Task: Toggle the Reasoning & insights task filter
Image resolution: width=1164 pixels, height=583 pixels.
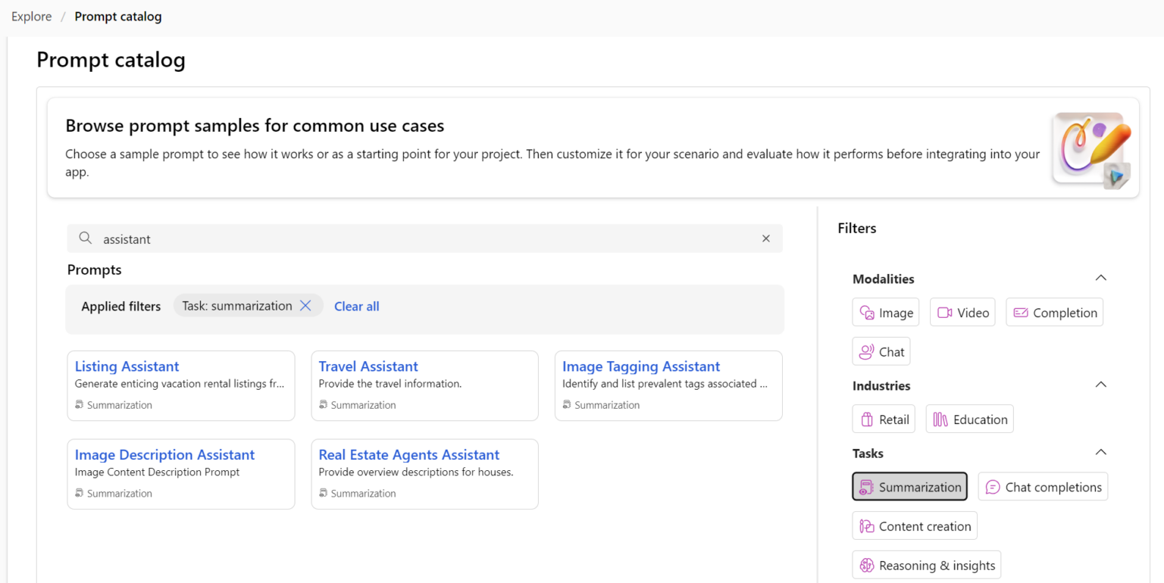Action: [926, 566]
